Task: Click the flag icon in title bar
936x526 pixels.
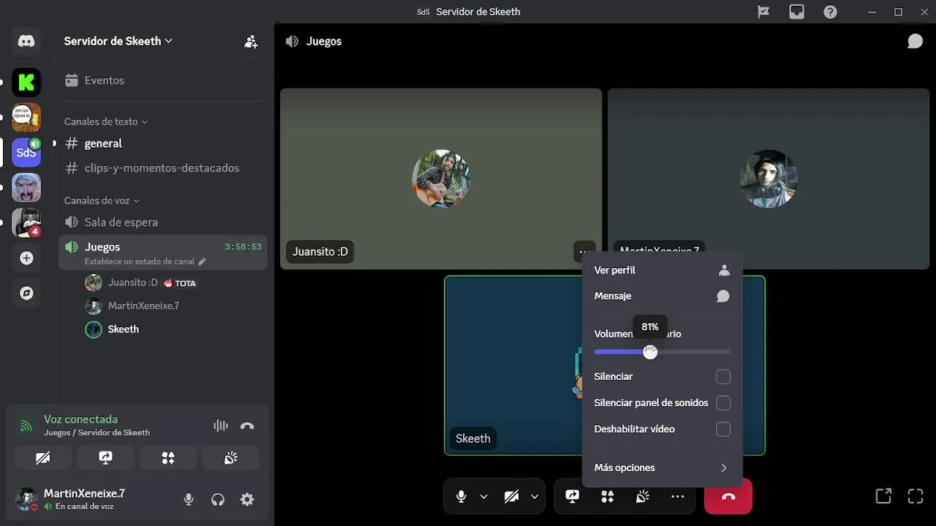Action: (763, 12)
